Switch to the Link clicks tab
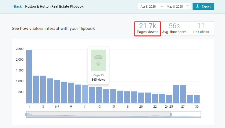The width and height of the screenshot is (225, 128). click(x=201, y=29)
